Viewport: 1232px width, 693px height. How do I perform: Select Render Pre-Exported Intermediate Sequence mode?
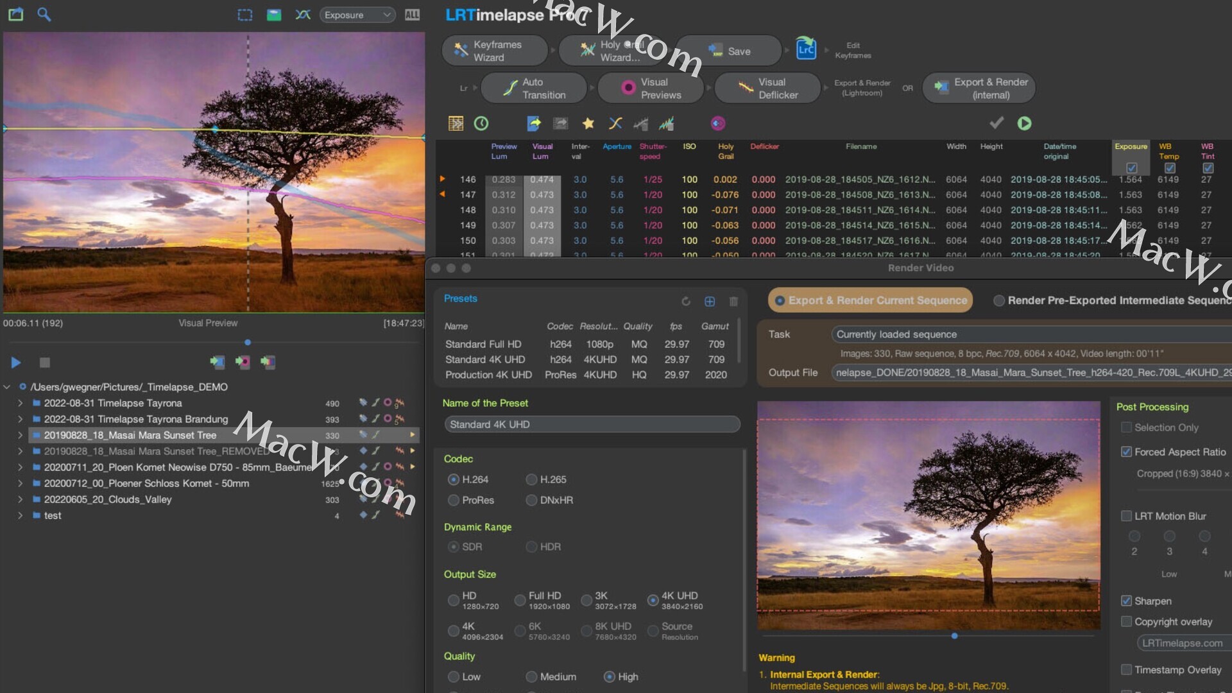[x=999, y=300]
